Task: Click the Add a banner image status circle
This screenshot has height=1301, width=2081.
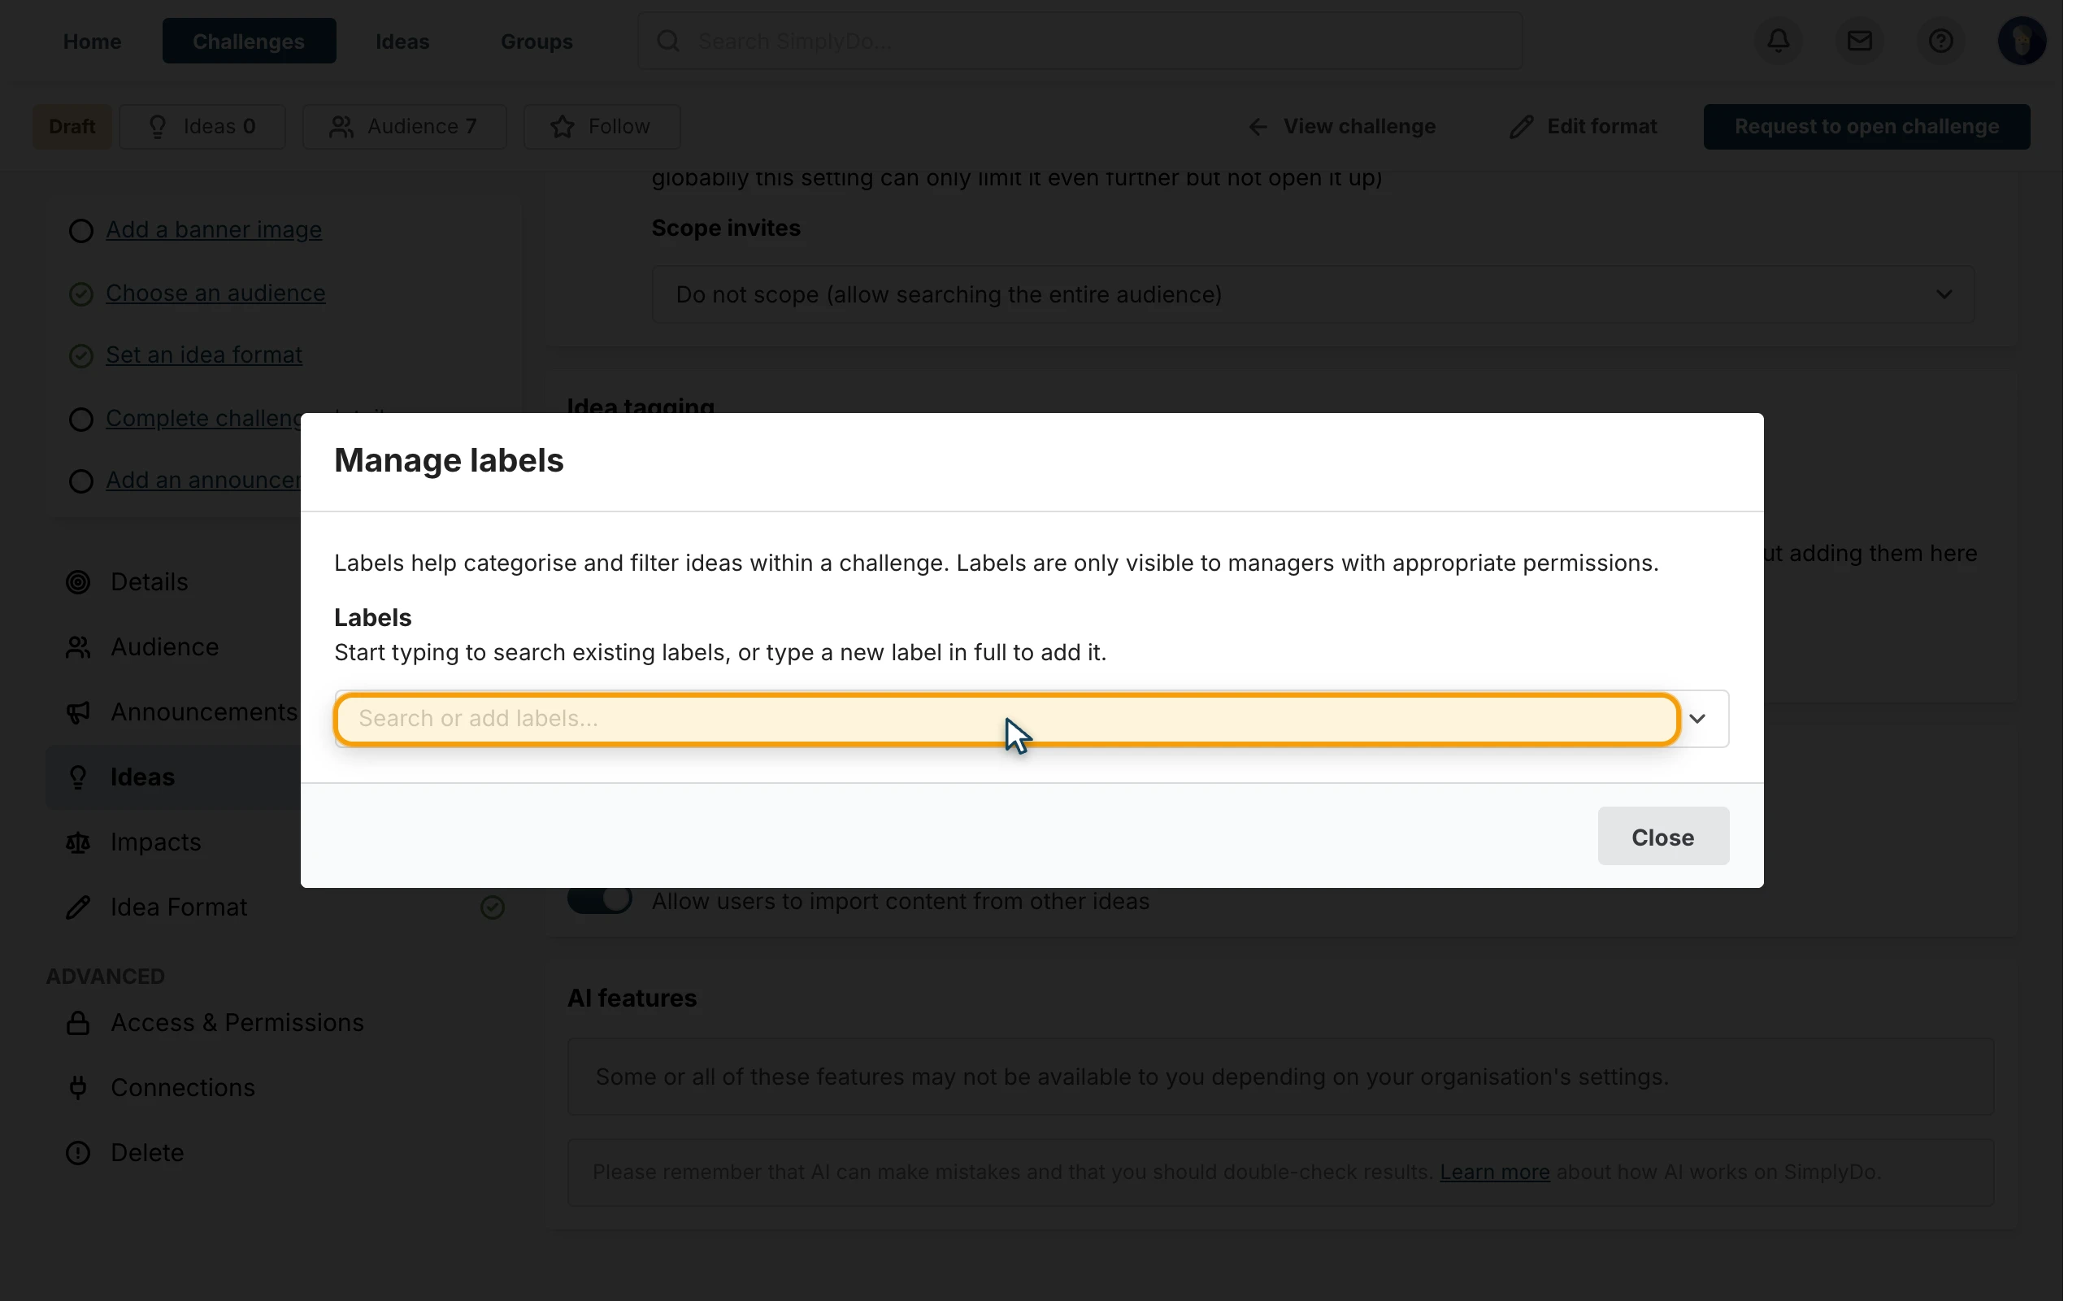Action: [80, 231]
